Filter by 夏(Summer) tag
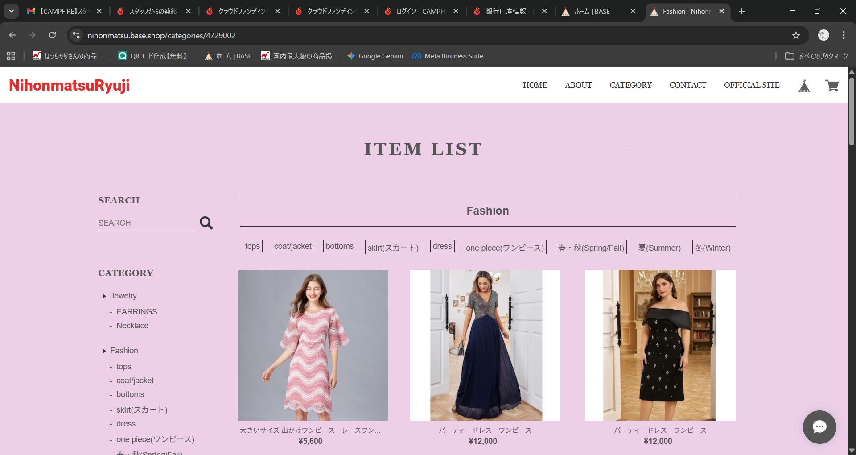The width and height of the screenshot is (856, 455). [659, 248]
